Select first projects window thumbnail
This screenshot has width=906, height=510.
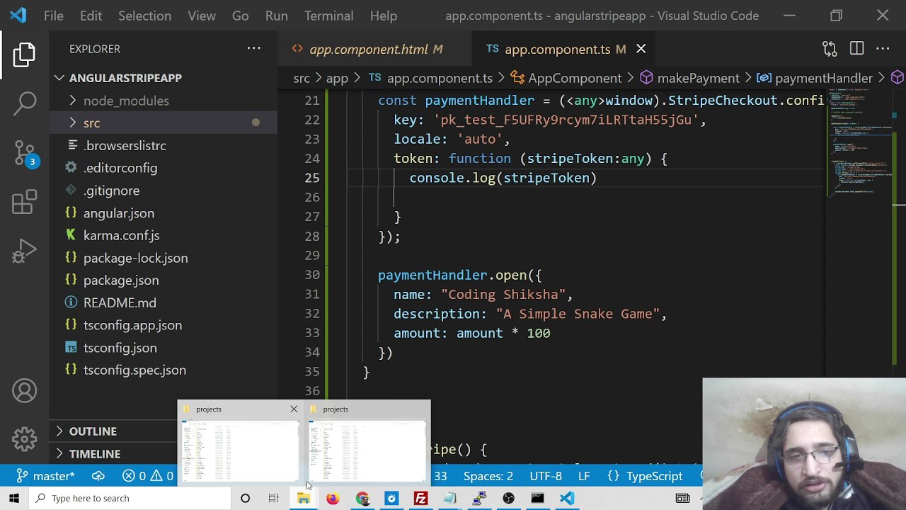pyautogui.click(x=240, y=442)
